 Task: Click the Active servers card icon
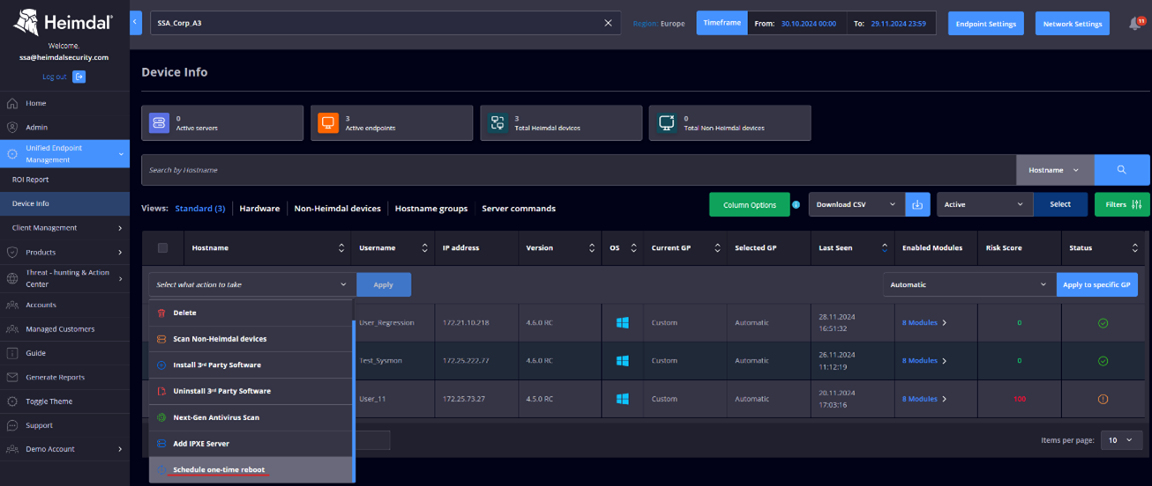click(x=159, y=123)
